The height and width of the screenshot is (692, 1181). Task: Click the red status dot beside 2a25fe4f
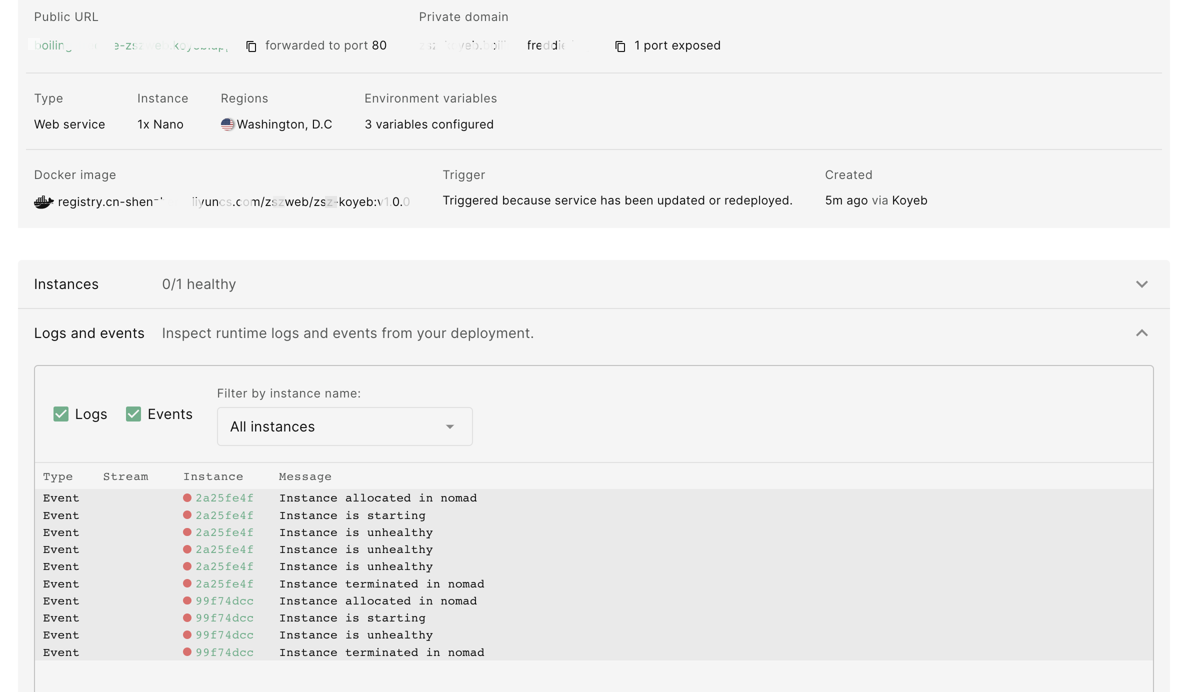pyautogui.click(x=187, y=498)
